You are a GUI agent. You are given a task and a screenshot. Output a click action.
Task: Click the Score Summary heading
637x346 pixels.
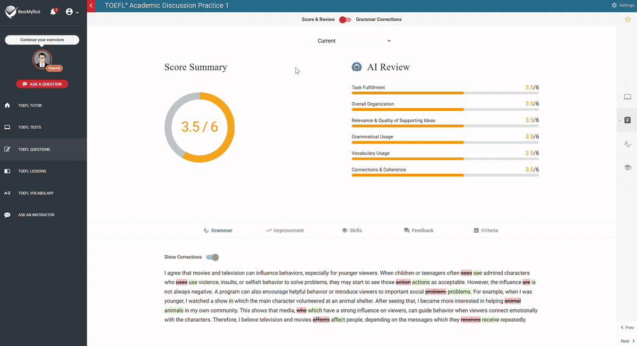(195, 67)
